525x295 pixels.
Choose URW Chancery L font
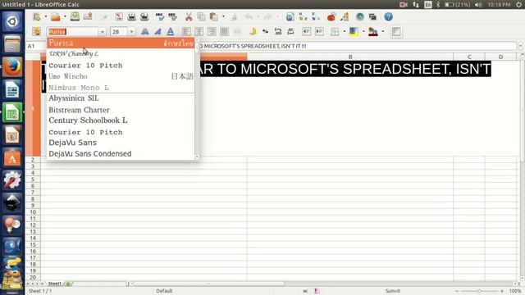tap(121, 54)
